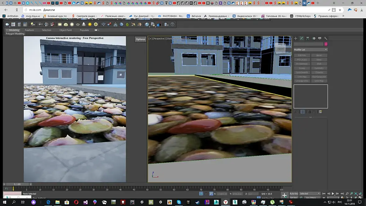This screenshot has height=206, width=366.
Task: Click the sun light icon in toolbar
Action: [x=90, y=25]
